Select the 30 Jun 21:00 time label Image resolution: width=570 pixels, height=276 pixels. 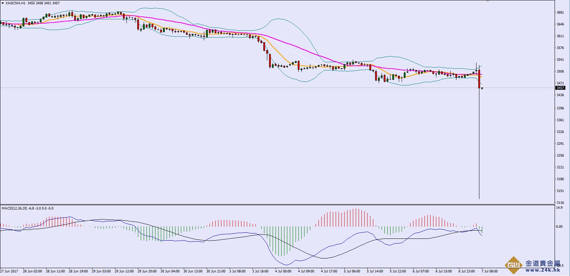[216, 271]
